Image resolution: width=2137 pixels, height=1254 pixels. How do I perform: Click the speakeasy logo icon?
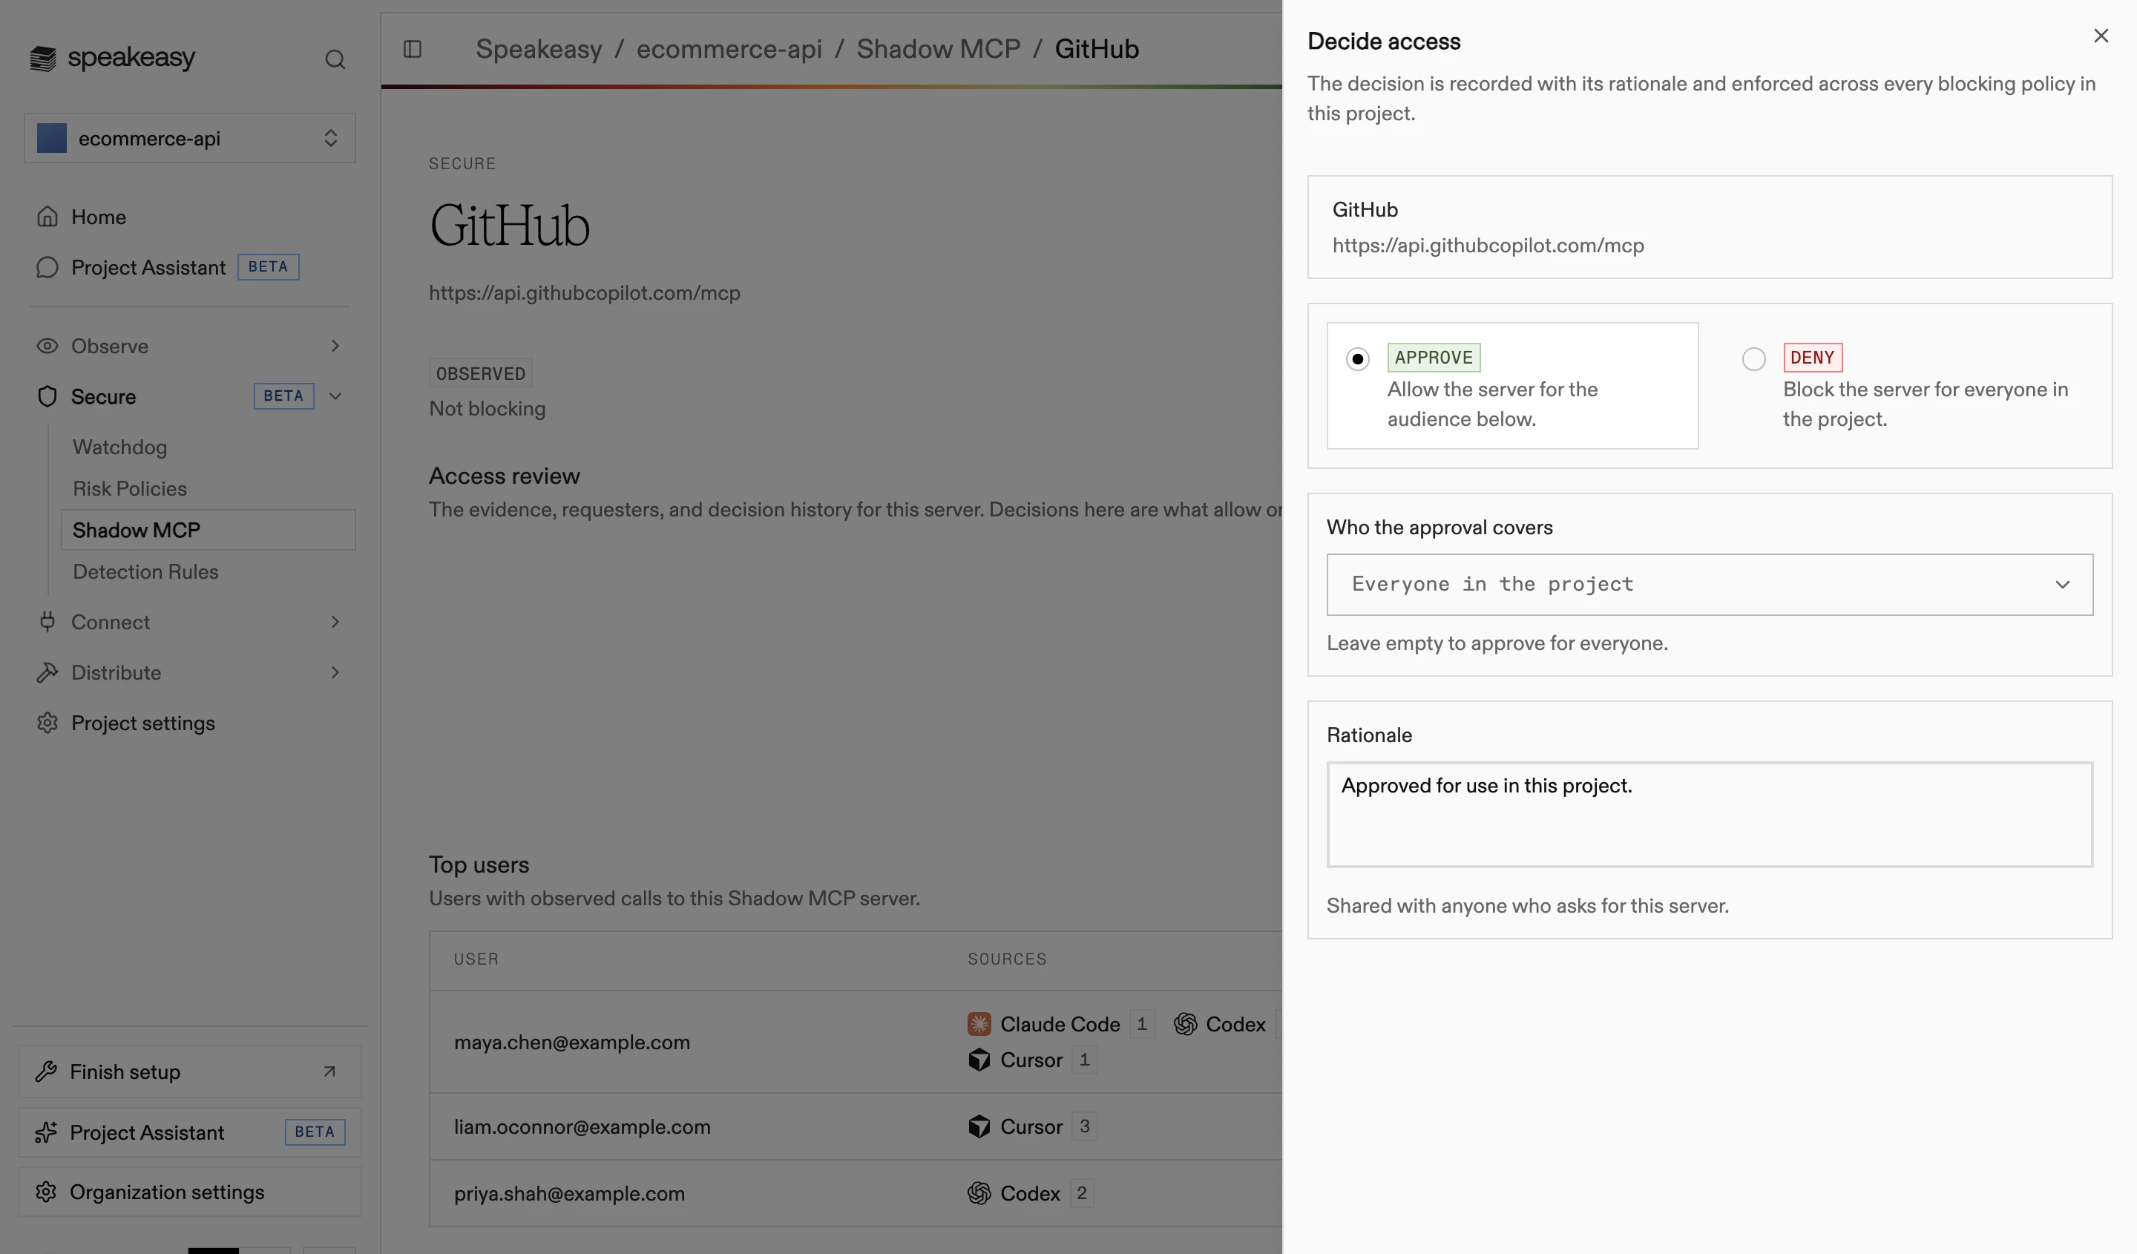43,59
